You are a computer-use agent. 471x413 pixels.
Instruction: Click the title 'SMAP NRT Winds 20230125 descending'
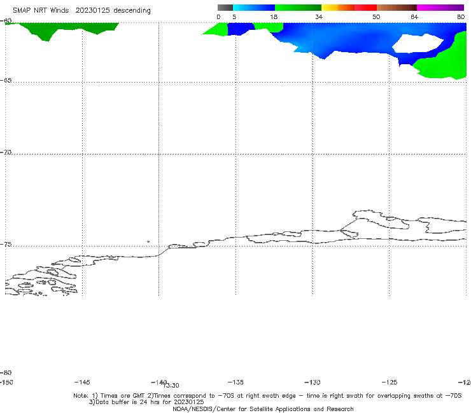[81, 10]
